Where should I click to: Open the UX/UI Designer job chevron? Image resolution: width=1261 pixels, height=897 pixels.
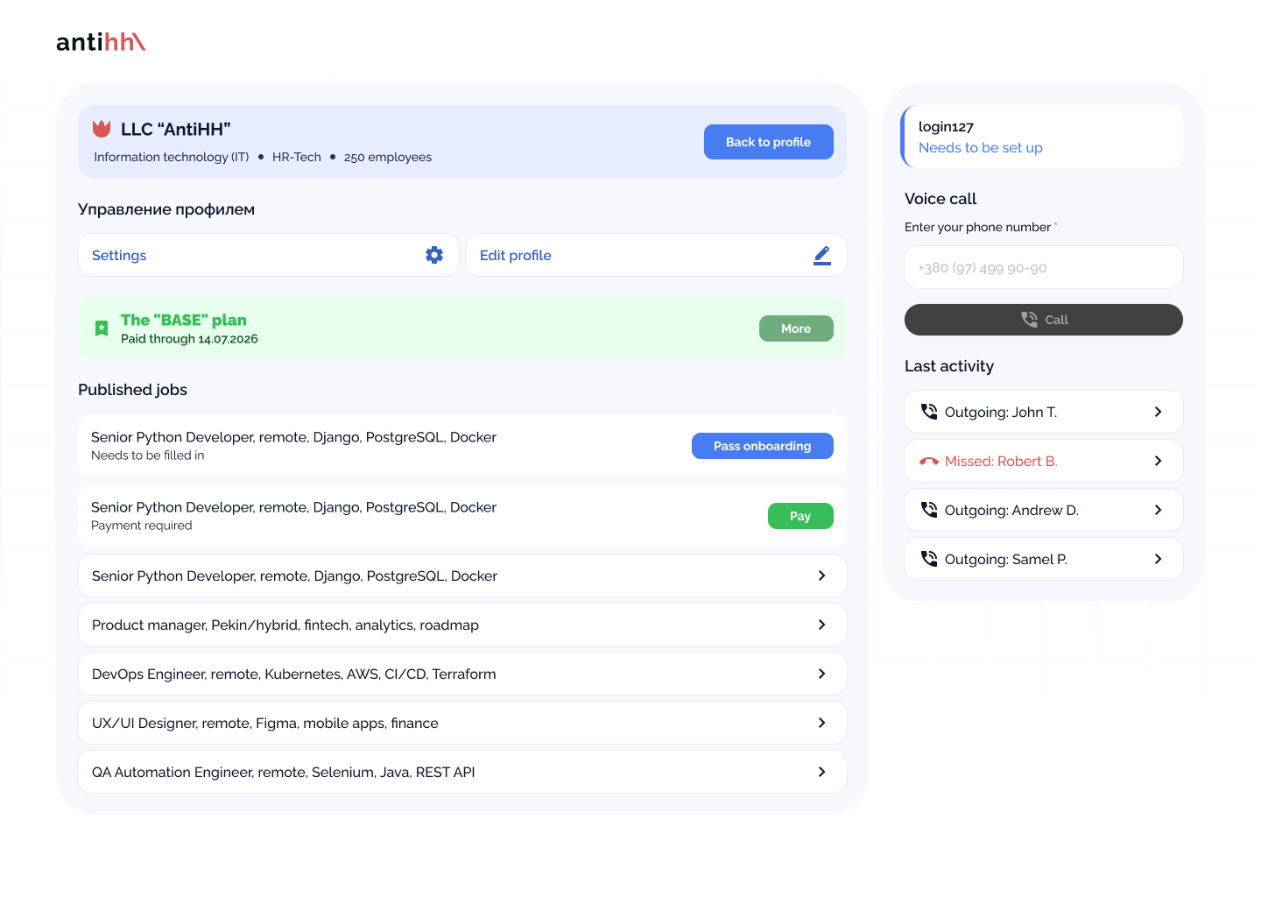coord(821,723)
